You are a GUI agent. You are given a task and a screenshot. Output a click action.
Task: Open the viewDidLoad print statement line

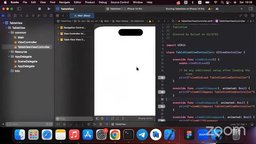[214, 78]
